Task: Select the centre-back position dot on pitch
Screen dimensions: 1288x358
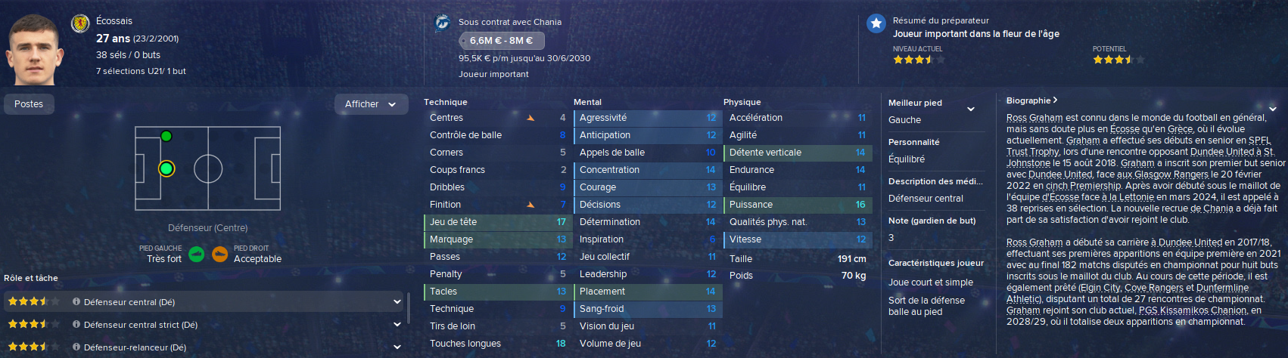Action: (x=166, y=168)
